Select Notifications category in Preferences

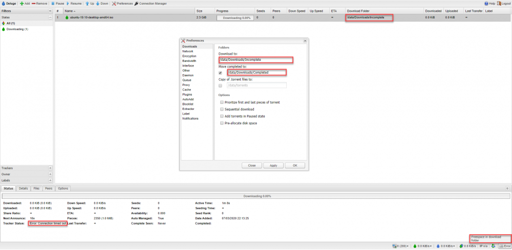pos(197,118)
